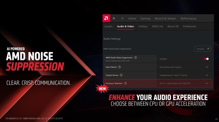The width and height of the screenshot is (219, 122).
Task: Go forward with the right arrow
Action: click(122, 18)
